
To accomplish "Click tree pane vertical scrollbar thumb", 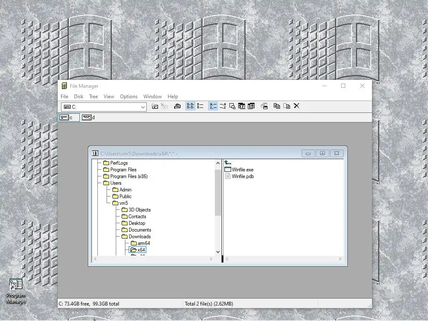I will tap(218, 193).
